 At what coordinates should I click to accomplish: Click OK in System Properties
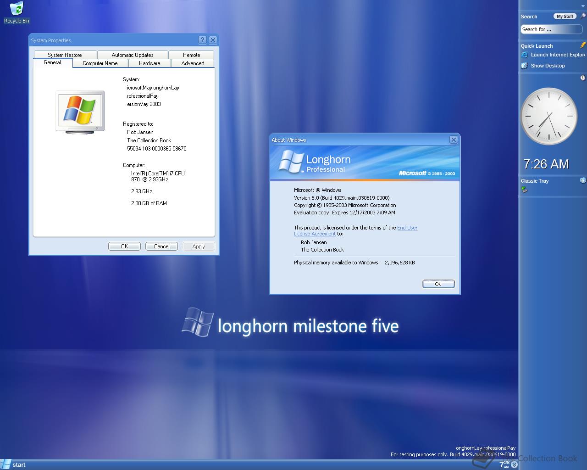[x=124, y=246]
